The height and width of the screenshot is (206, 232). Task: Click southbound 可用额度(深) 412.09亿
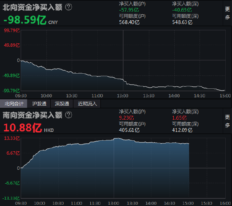182,130
